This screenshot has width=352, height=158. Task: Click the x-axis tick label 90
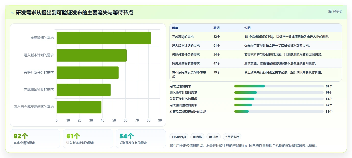pos(160,120)
